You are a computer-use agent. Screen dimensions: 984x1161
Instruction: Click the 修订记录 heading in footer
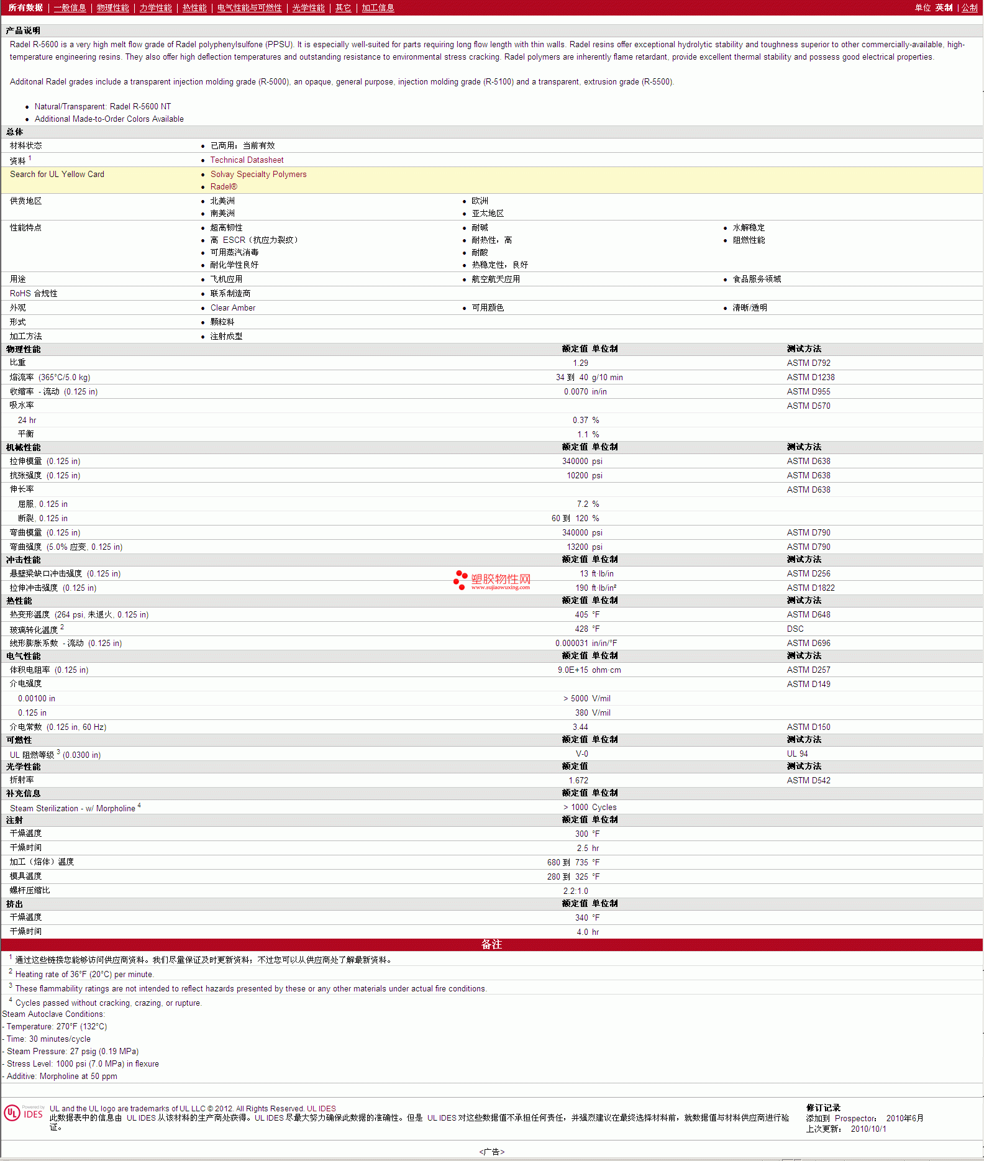824,1108
